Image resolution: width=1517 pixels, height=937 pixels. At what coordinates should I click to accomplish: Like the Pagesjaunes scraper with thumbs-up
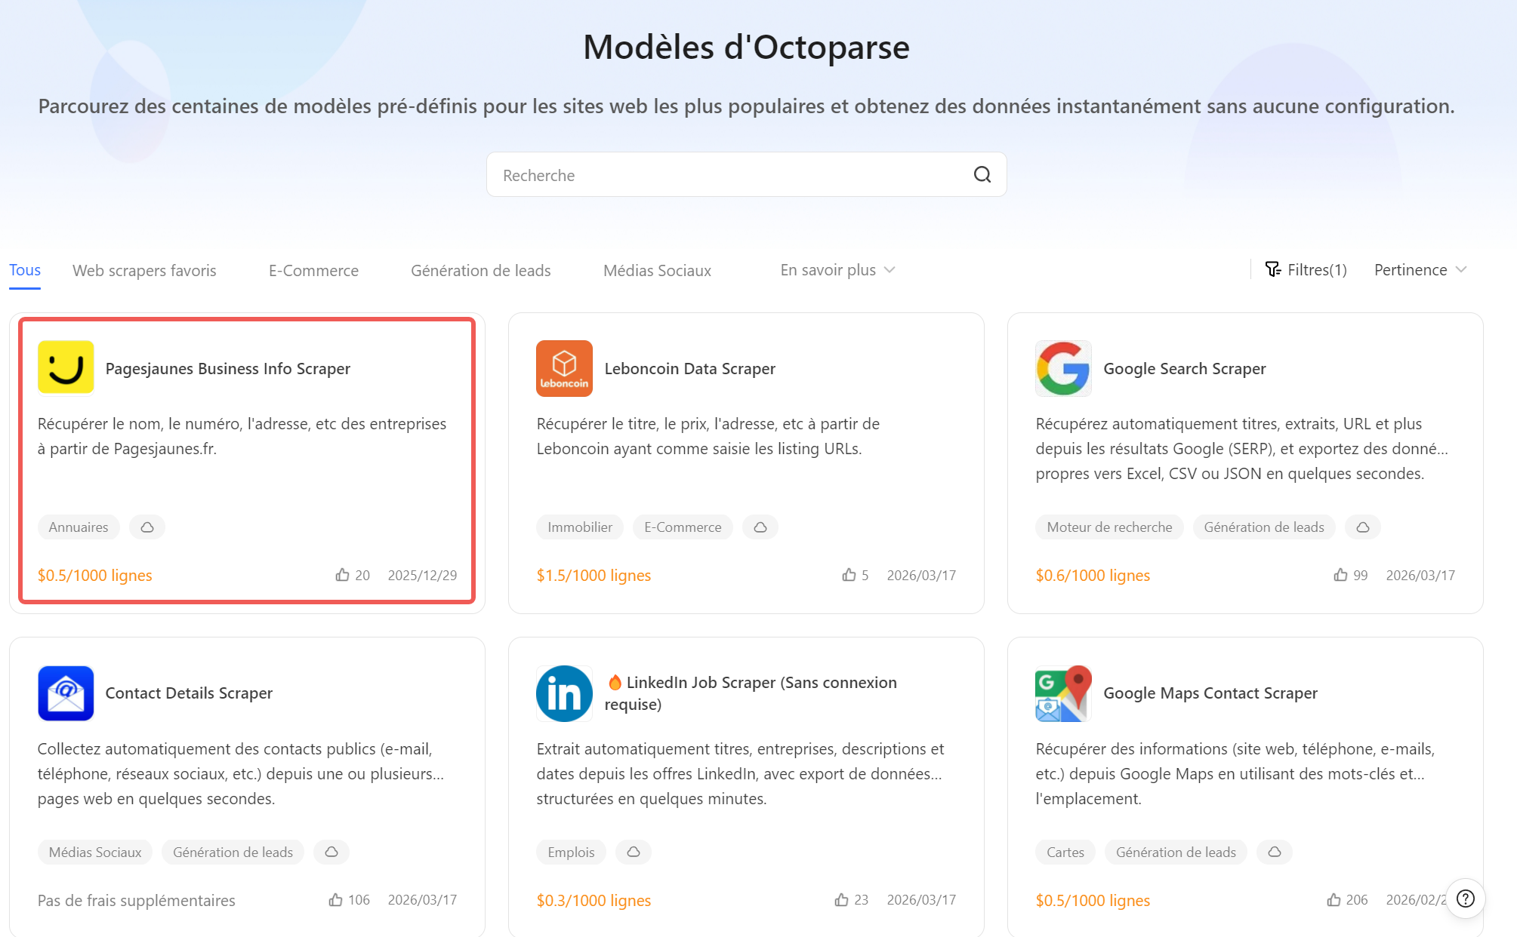tap(341, 574)
